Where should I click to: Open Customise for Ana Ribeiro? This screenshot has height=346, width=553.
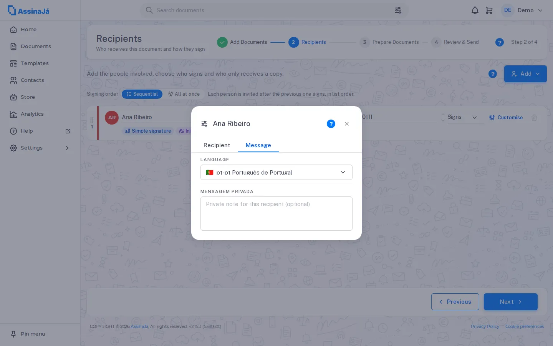[x=506, y=118]
